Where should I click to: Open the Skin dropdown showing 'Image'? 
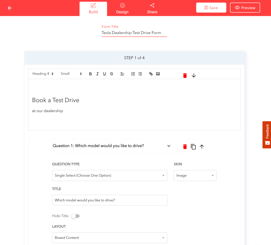[195, 176]
